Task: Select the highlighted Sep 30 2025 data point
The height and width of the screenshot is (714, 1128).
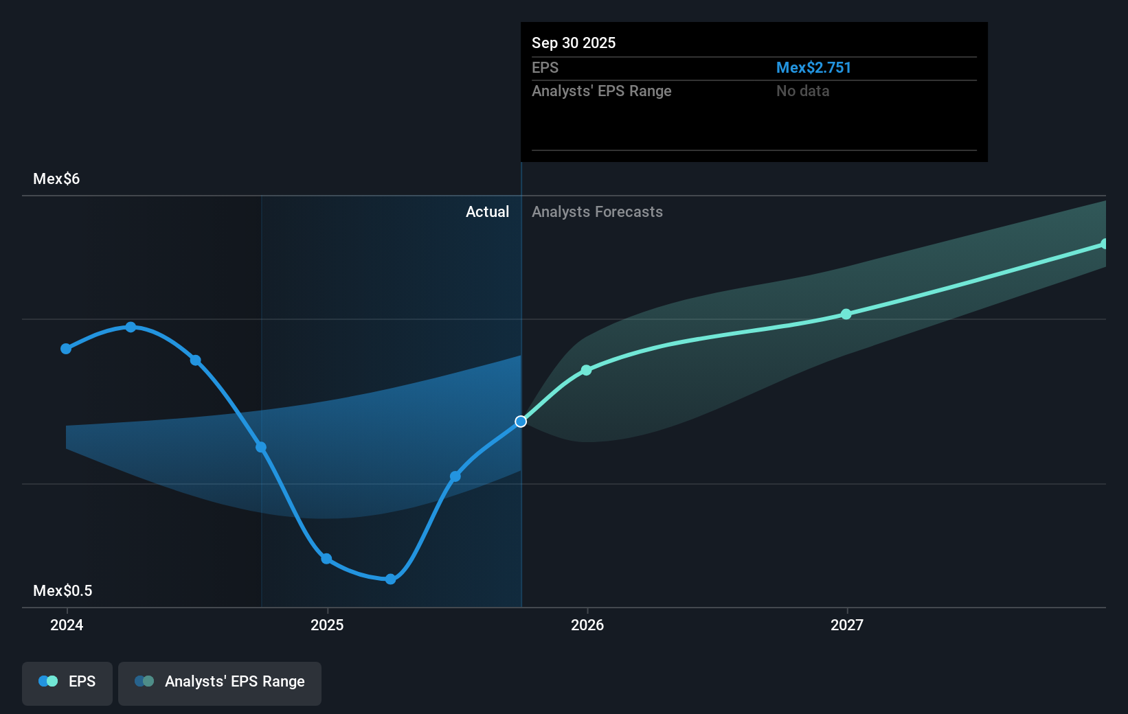Action: pos(521,422)
